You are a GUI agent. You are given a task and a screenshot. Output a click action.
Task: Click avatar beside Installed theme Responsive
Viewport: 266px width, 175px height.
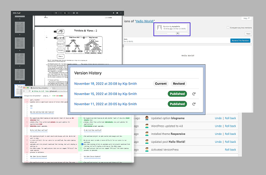(x=147, y=134)
